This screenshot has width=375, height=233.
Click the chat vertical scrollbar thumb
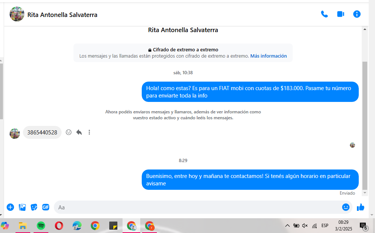click(365, 125)
